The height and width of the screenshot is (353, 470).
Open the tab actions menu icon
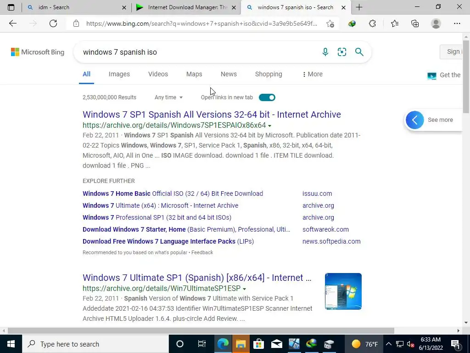11,7
